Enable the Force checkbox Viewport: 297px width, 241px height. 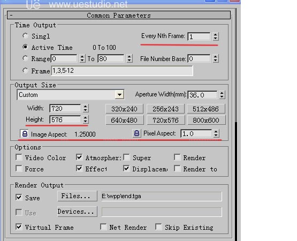[x=19, y=168]
